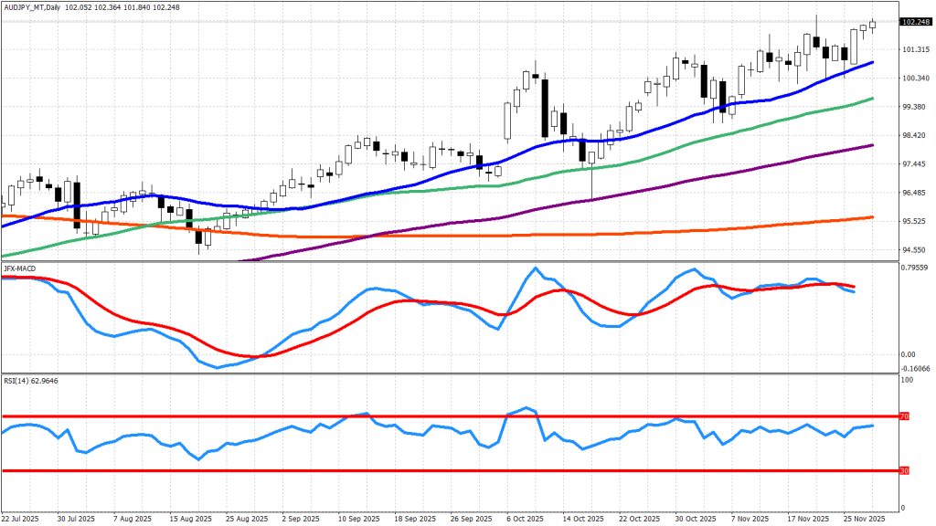Click the 25 Nov 2025 date label
This screenshot has width=936, height=526.
coord(866,517)
